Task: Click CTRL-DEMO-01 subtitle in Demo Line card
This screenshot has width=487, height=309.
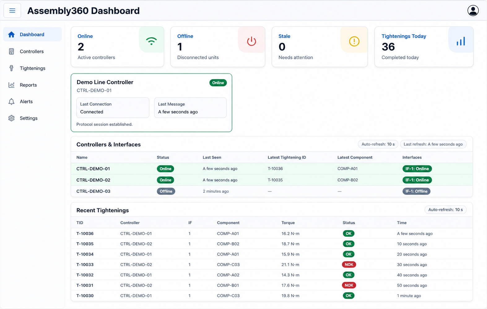Action: (94, 91)
